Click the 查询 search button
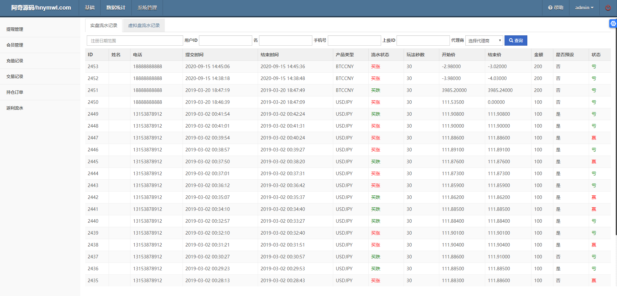This screenshot has height=296, width=617. click(x=515, y=40)
